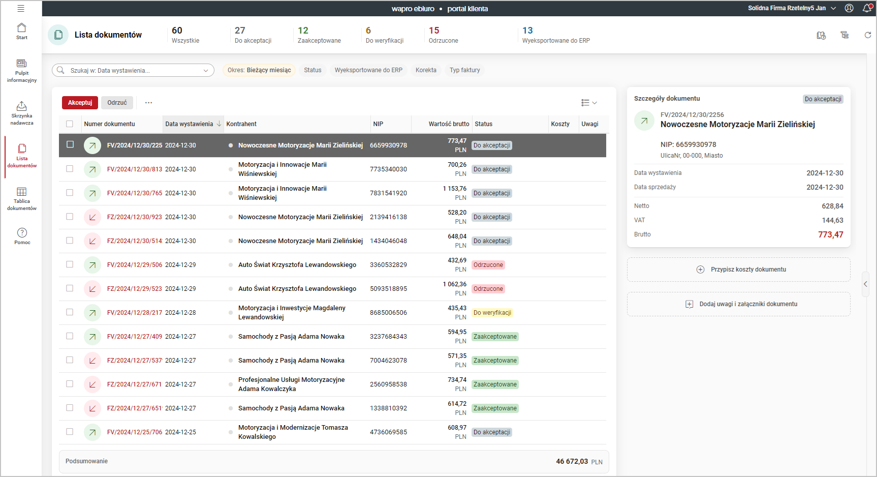Open the Korekta filter
877x477 pixels.
click(426, 70)
